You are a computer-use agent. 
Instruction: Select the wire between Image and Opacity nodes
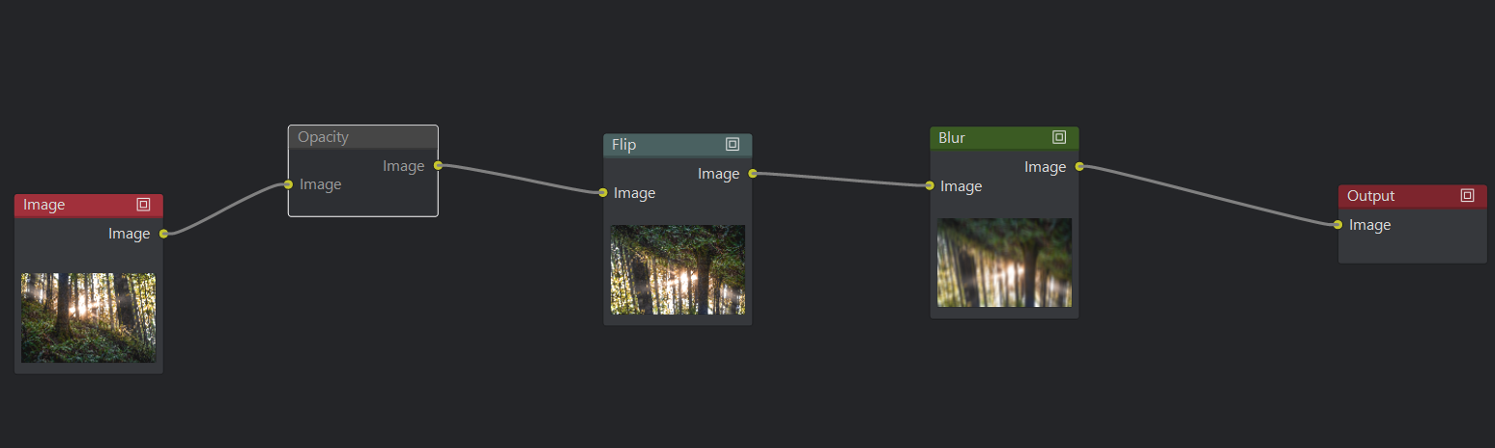tap(226, 209)
